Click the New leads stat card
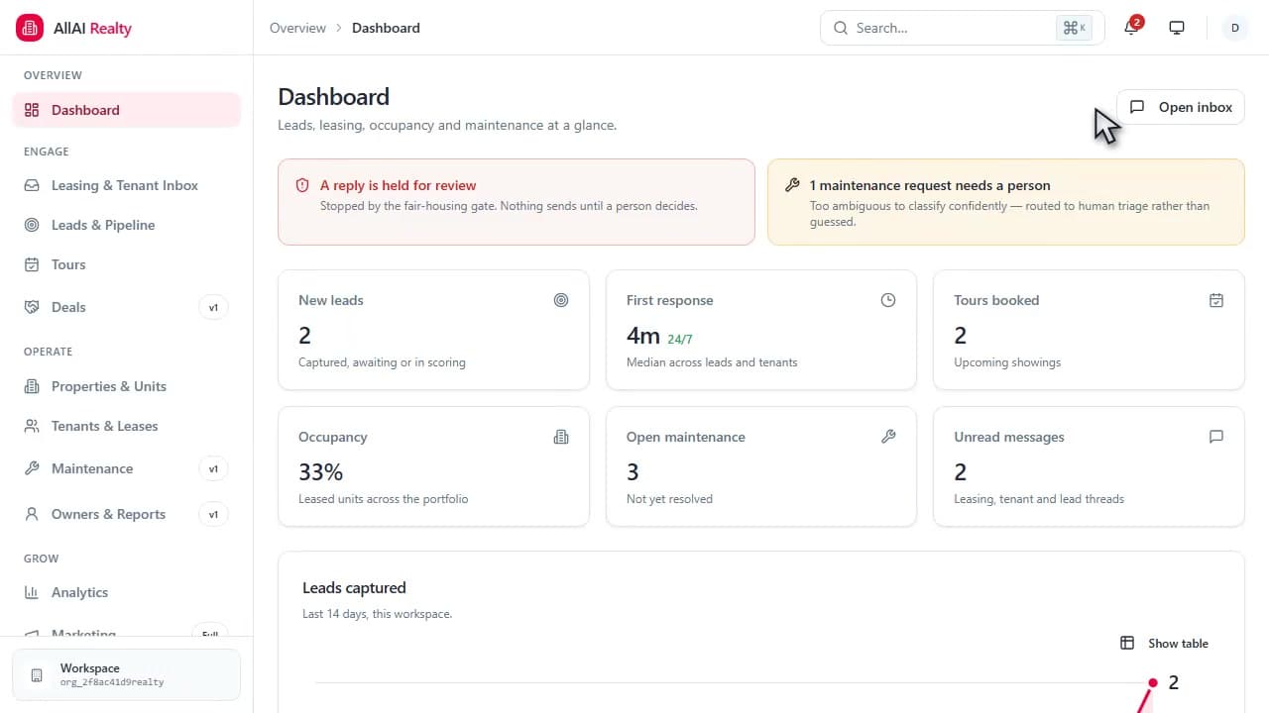Viewport: 1269px width, 713px height. point(433,330)
